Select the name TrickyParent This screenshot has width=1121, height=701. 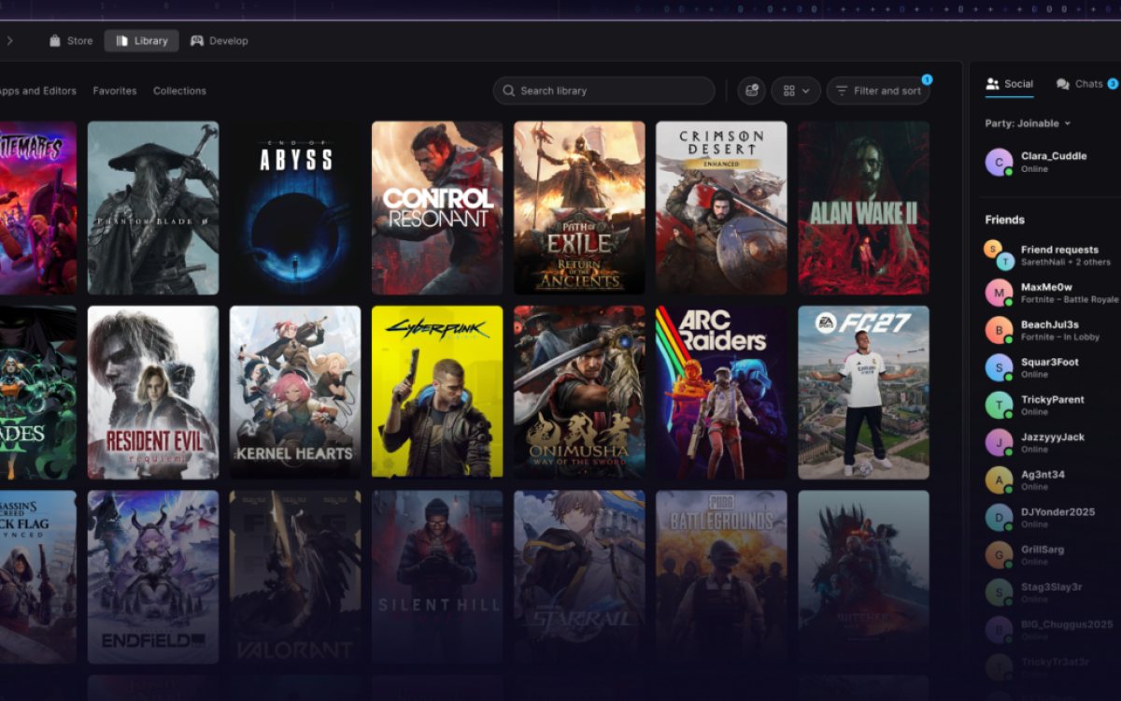tap(1052, 399)
